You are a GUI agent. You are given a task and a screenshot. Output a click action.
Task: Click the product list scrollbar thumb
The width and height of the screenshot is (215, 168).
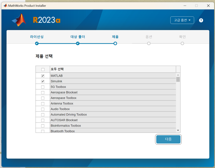pyautogui.click(x=178, y=79)
